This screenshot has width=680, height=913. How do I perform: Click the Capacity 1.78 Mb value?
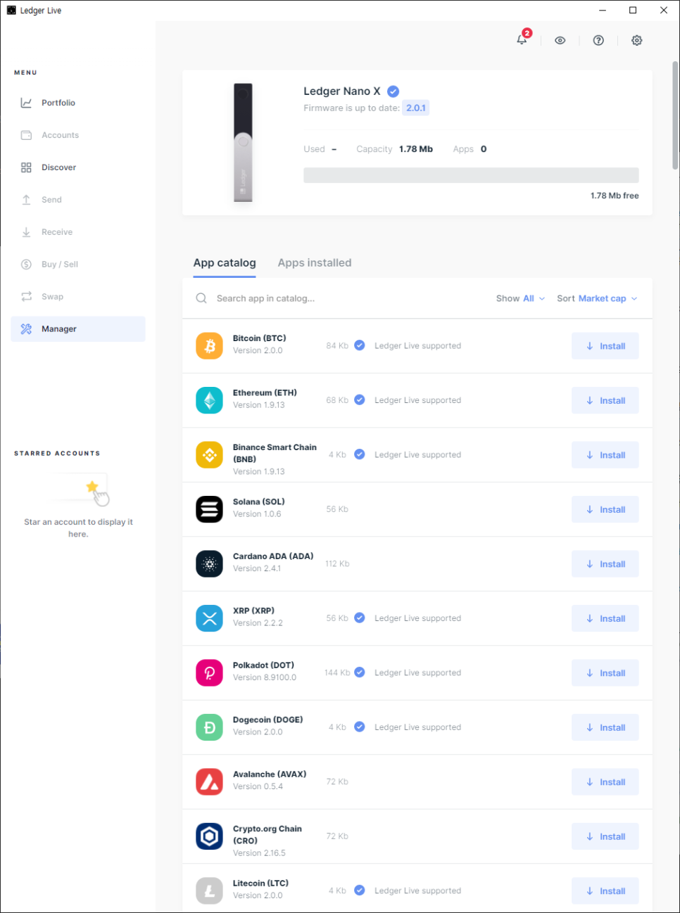416,149
